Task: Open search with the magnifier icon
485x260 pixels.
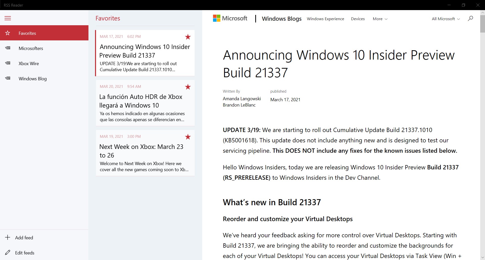Action: click(470, 18)
